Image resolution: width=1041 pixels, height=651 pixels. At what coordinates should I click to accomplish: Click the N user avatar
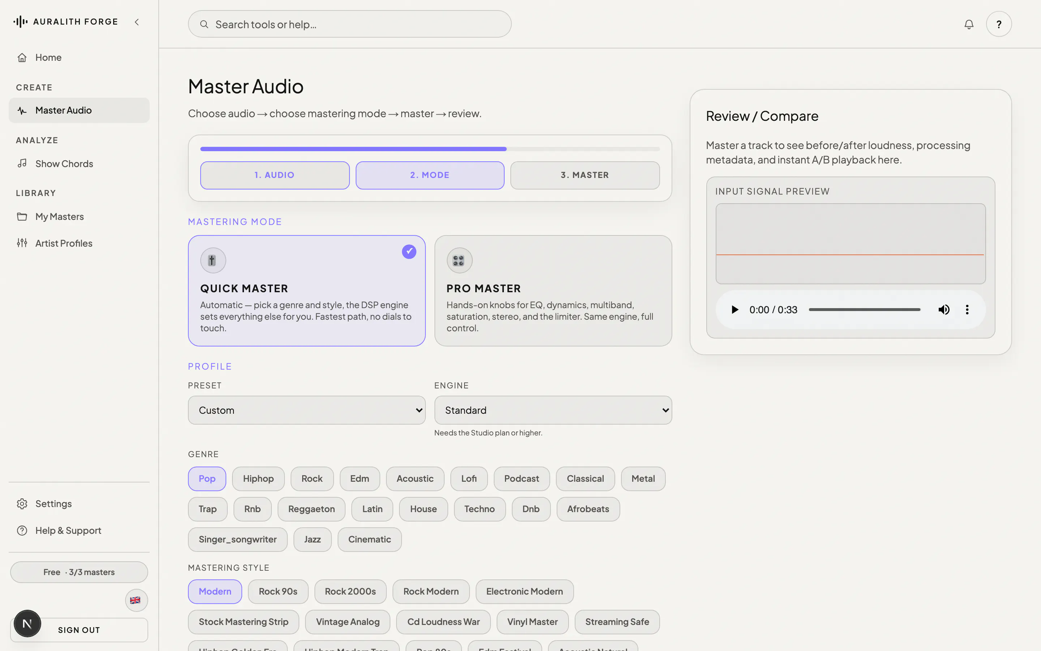click(x=27, y=624)
